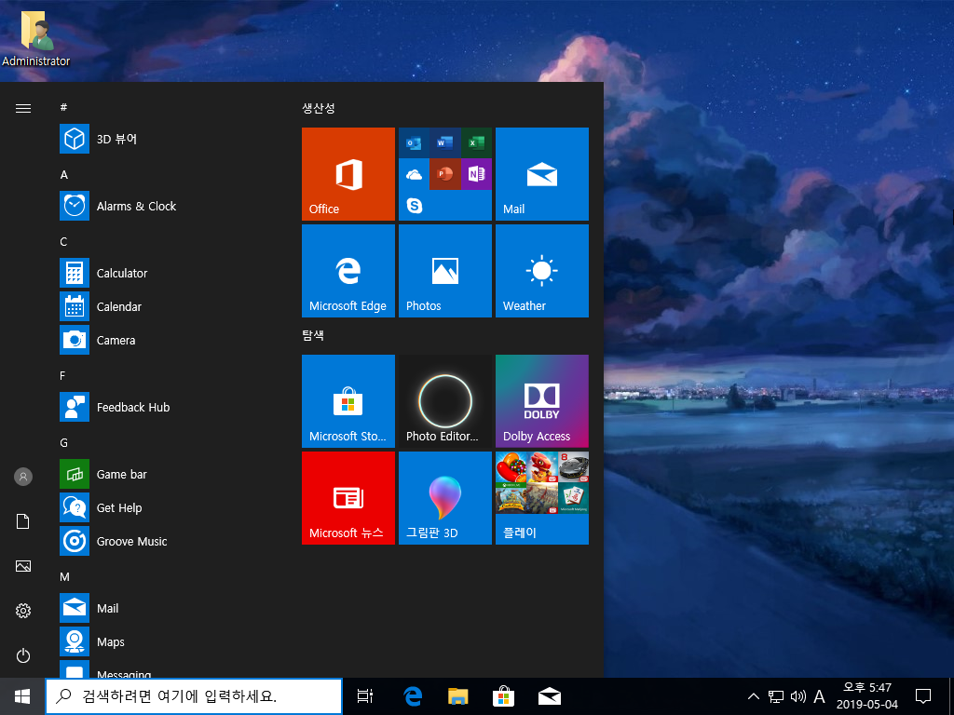Viewport: 954px width, 715px height.
Task: Open the Weather tile
Action: click(x=541, y=271)
